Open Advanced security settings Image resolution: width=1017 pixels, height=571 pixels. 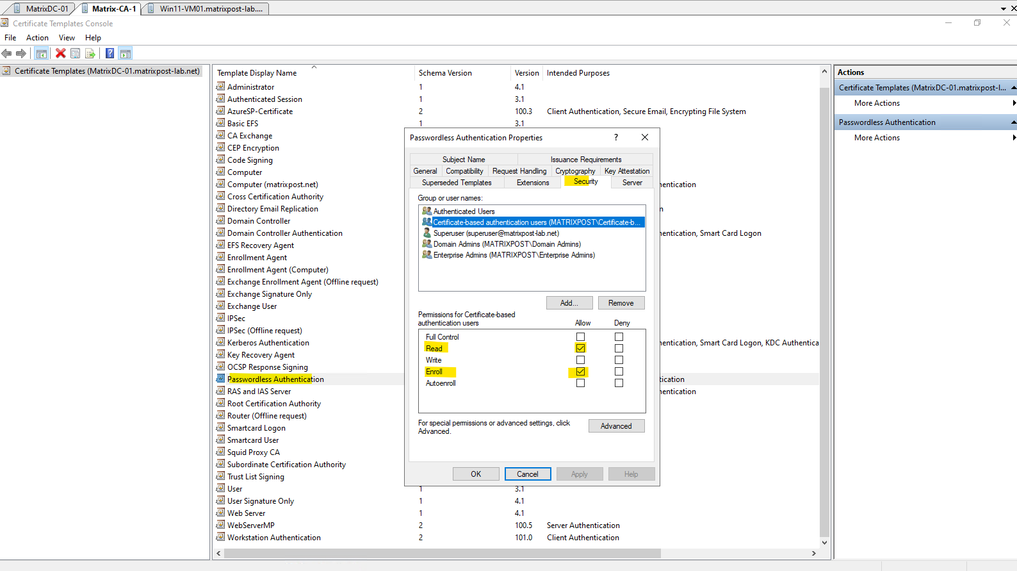[616, 426]
